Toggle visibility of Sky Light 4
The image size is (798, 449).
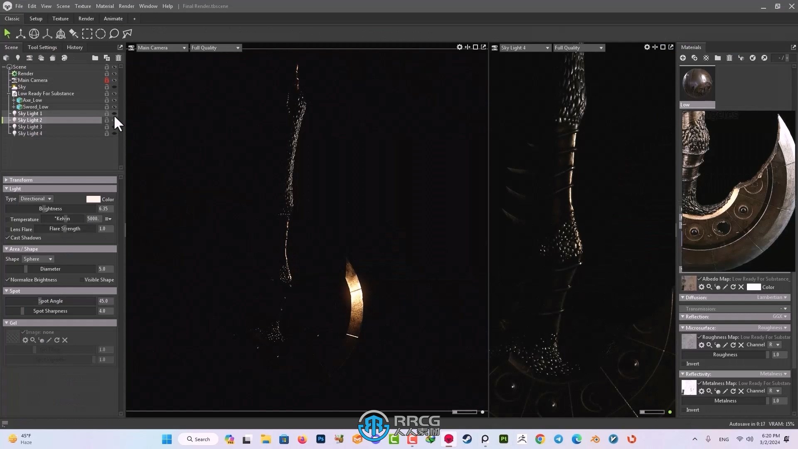(x=114, y=133)
